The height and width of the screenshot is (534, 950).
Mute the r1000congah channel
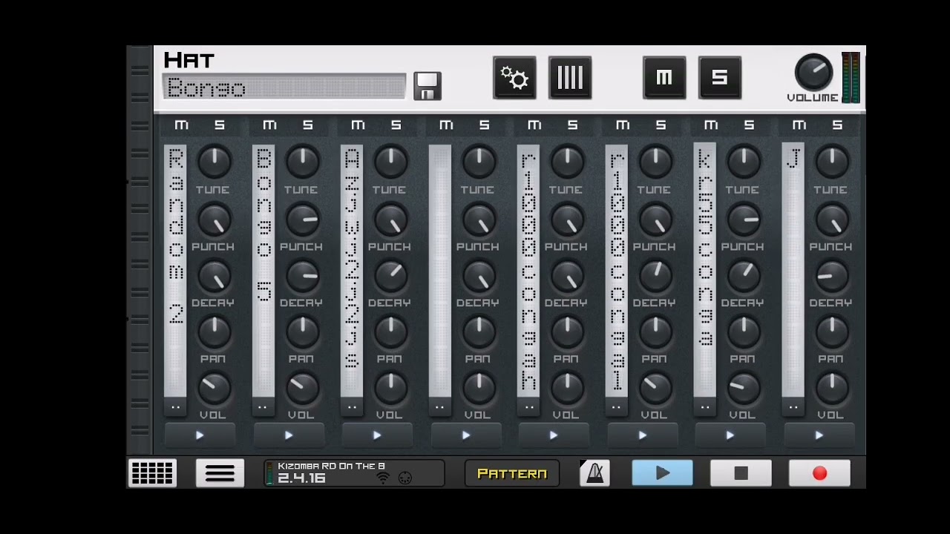tap(534, 125)
